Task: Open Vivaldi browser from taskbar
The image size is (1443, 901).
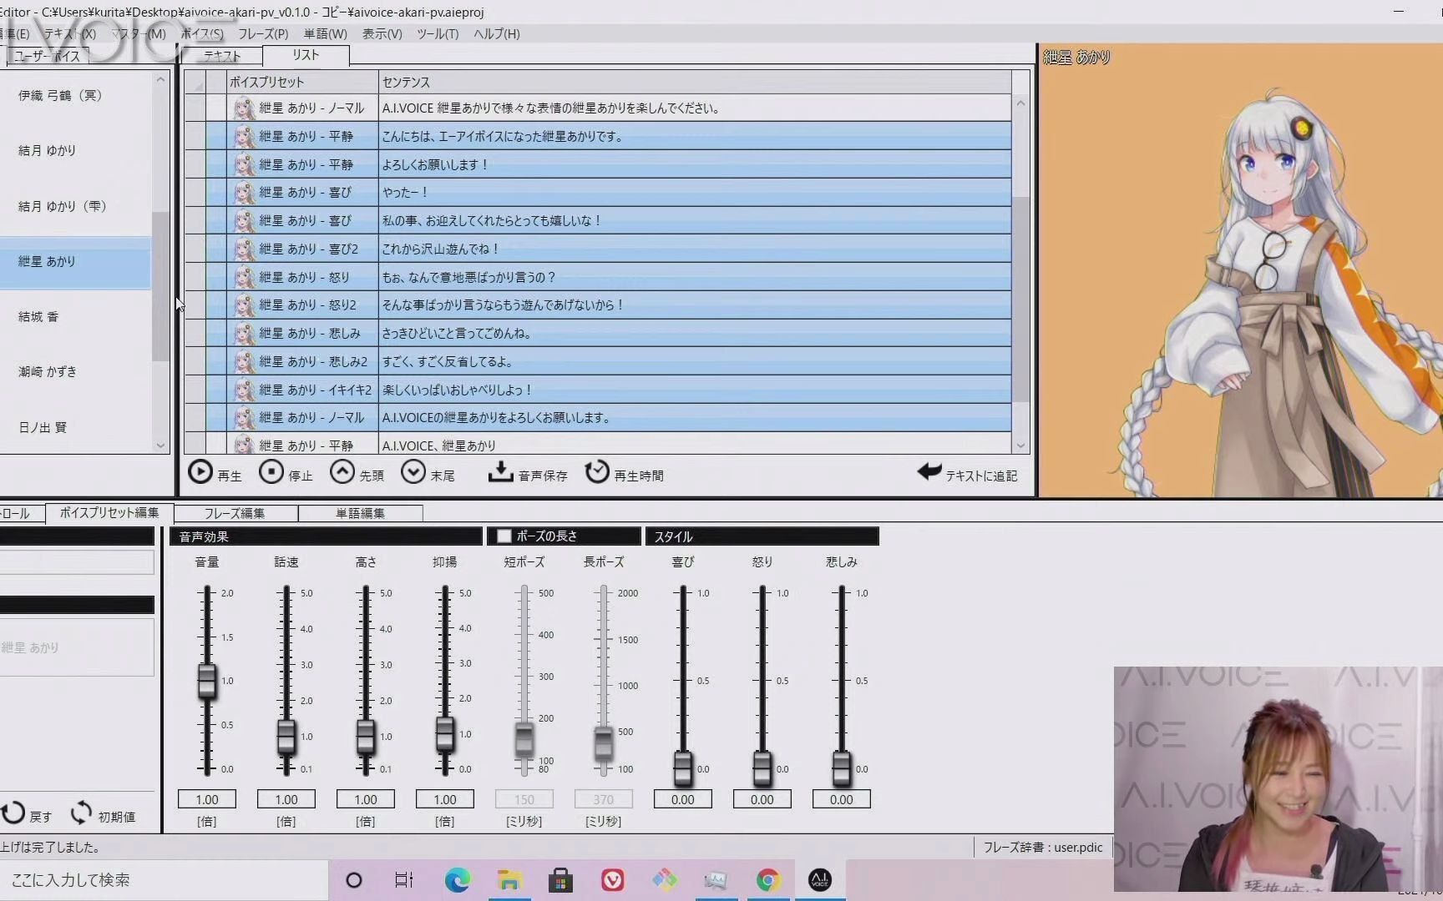Action: coord(613,880)
